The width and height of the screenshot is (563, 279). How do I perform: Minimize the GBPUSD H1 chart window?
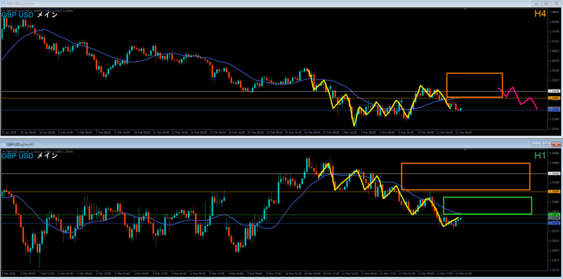(x=536, y=144)
